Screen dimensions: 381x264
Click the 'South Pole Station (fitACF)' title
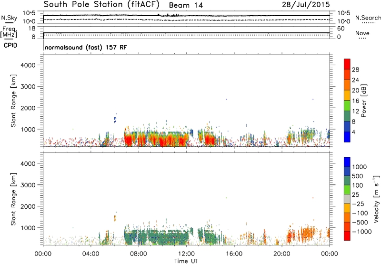point(101,5)
